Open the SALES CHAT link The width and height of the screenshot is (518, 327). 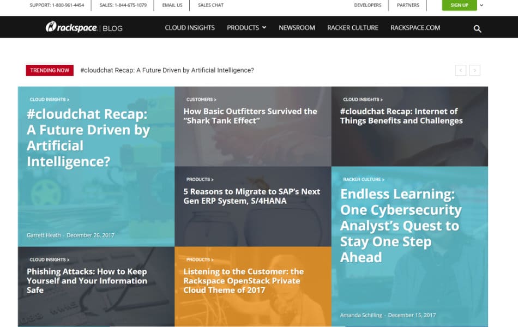click(210, 5)
